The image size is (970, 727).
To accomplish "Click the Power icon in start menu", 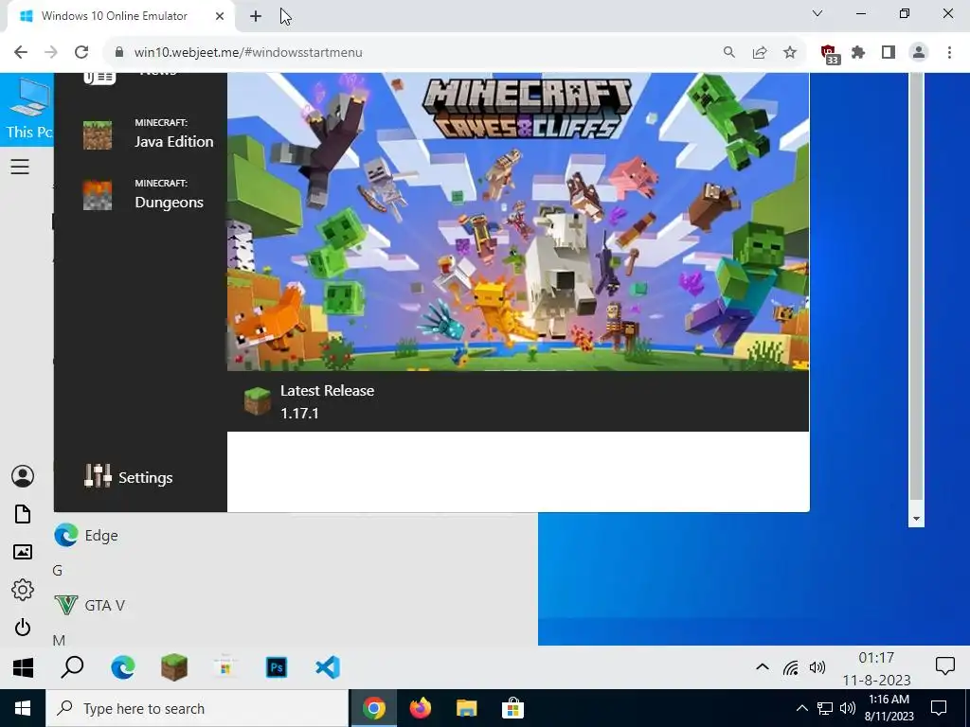I will [23, 627].
